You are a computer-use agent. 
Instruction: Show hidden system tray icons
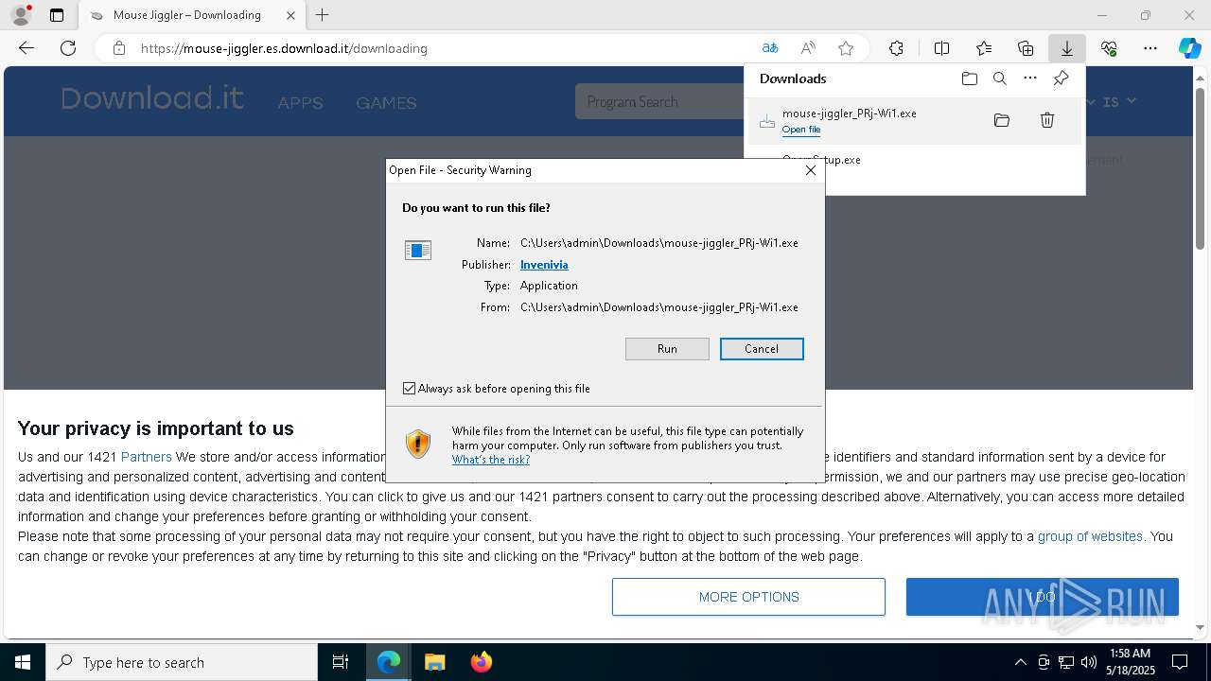[x=1020, y=662]
